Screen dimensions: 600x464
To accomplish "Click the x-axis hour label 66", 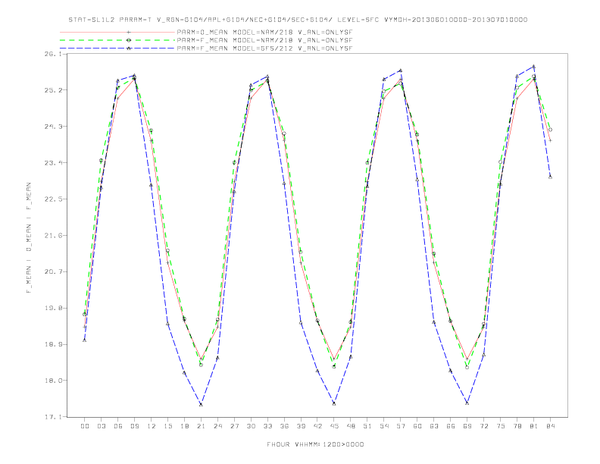I will 451,426.
